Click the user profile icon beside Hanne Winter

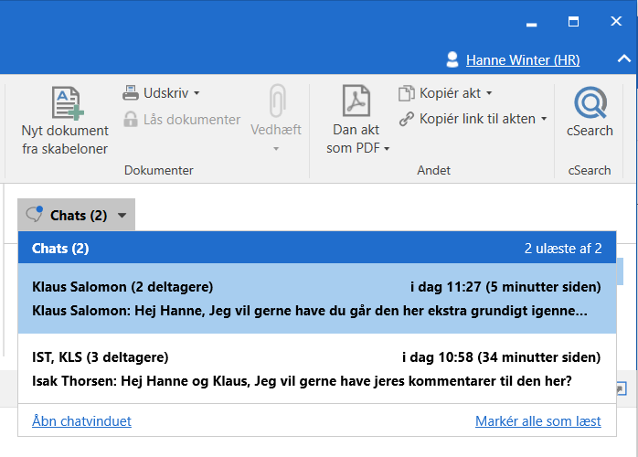tap(452, 60)
